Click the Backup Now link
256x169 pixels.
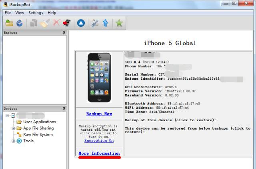(99, 114)
